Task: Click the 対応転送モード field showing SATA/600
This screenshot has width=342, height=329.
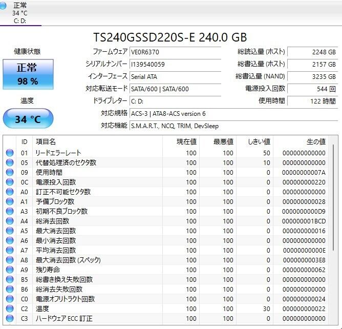Action: (175, 89)
